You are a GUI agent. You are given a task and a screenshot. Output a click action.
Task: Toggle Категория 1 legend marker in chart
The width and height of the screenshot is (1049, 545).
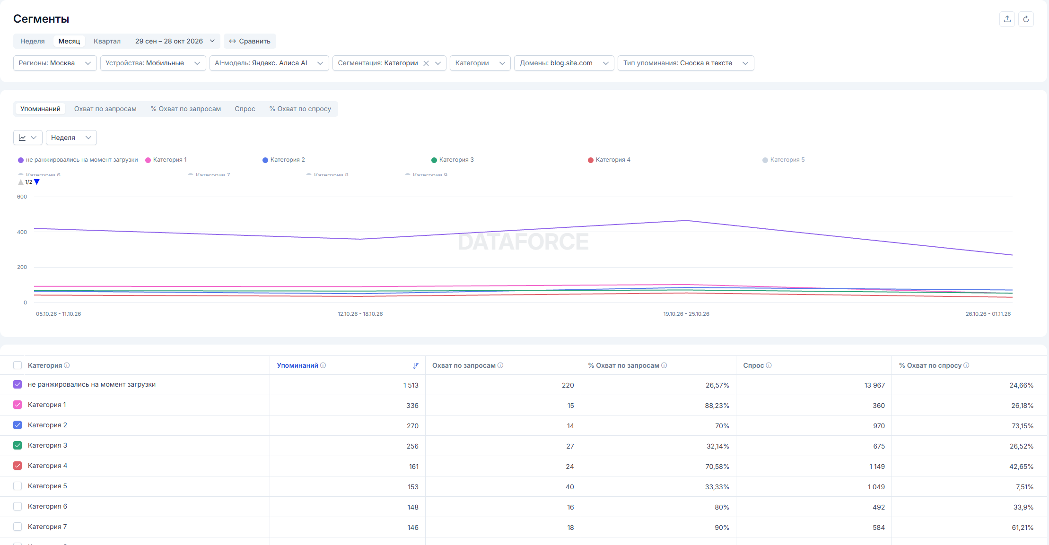tap(148, 160)
